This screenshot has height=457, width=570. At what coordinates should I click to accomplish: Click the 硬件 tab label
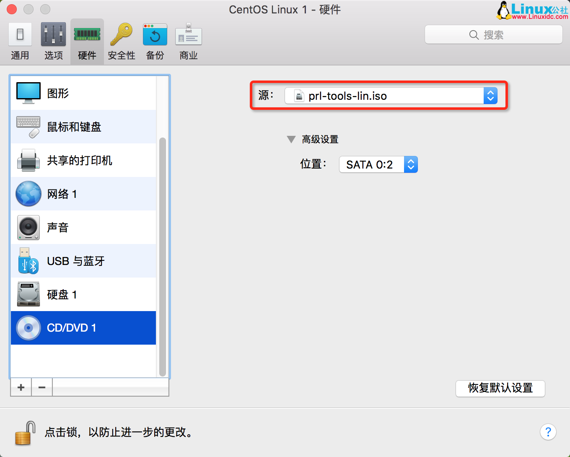pos(87,55)
